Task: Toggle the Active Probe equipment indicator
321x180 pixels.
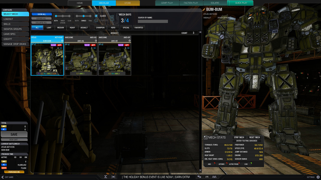Action: point(234,164)
